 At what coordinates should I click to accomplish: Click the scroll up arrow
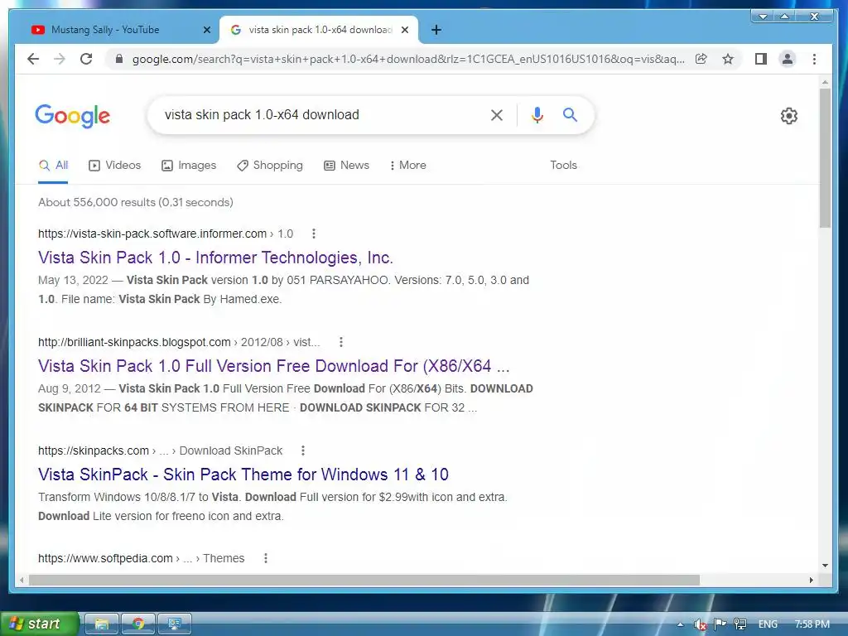coord(825,82)
